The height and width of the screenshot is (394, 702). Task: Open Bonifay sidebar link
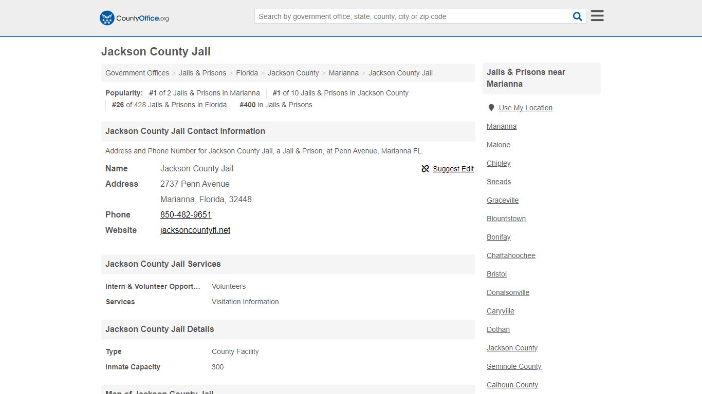[498, 237]
